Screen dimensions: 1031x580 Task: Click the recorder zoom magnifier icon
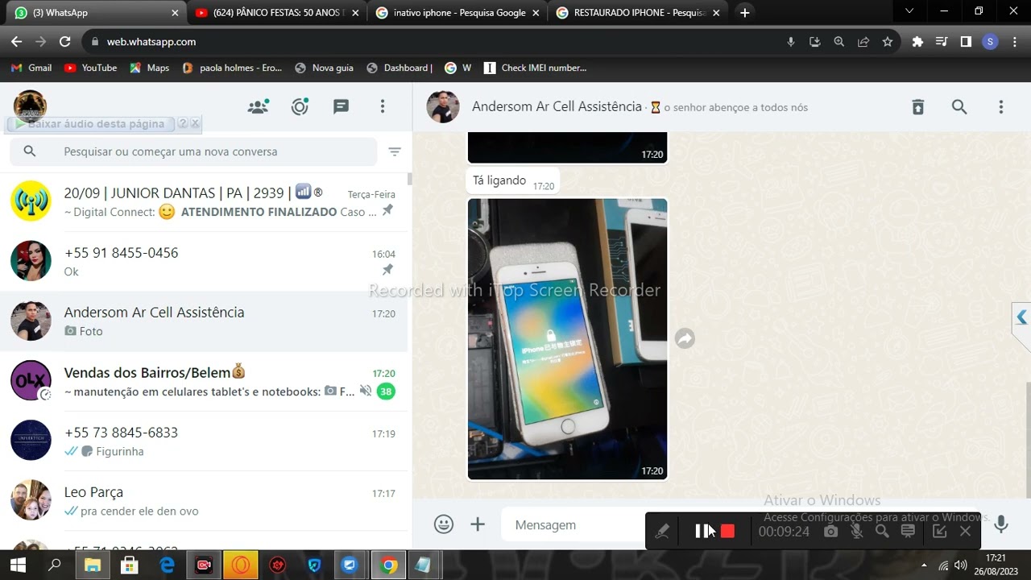882,531
